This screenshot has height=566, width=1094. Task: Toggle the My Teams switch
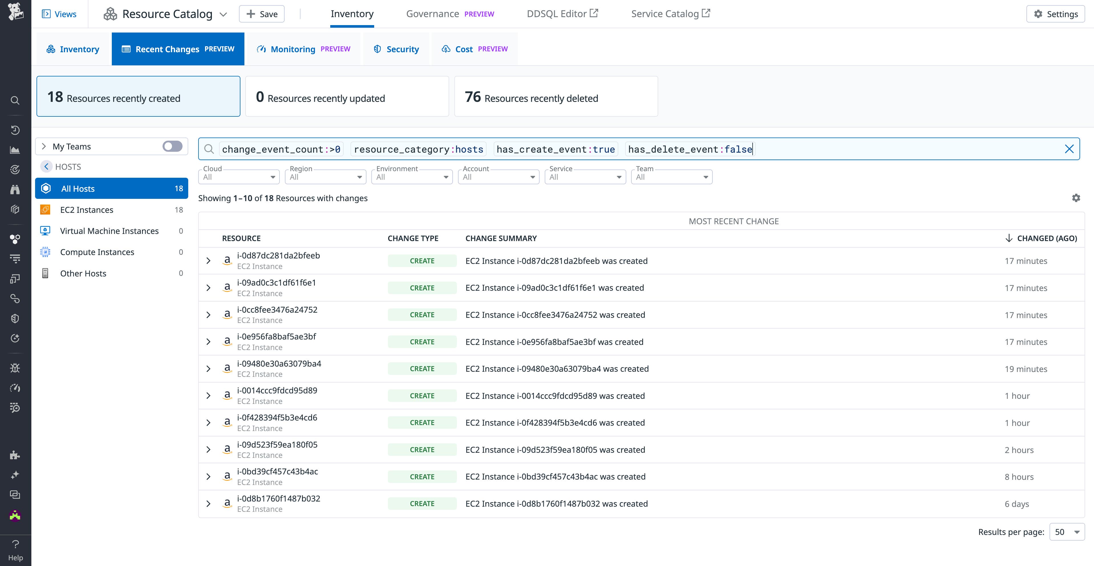click(x=172, y=147)
